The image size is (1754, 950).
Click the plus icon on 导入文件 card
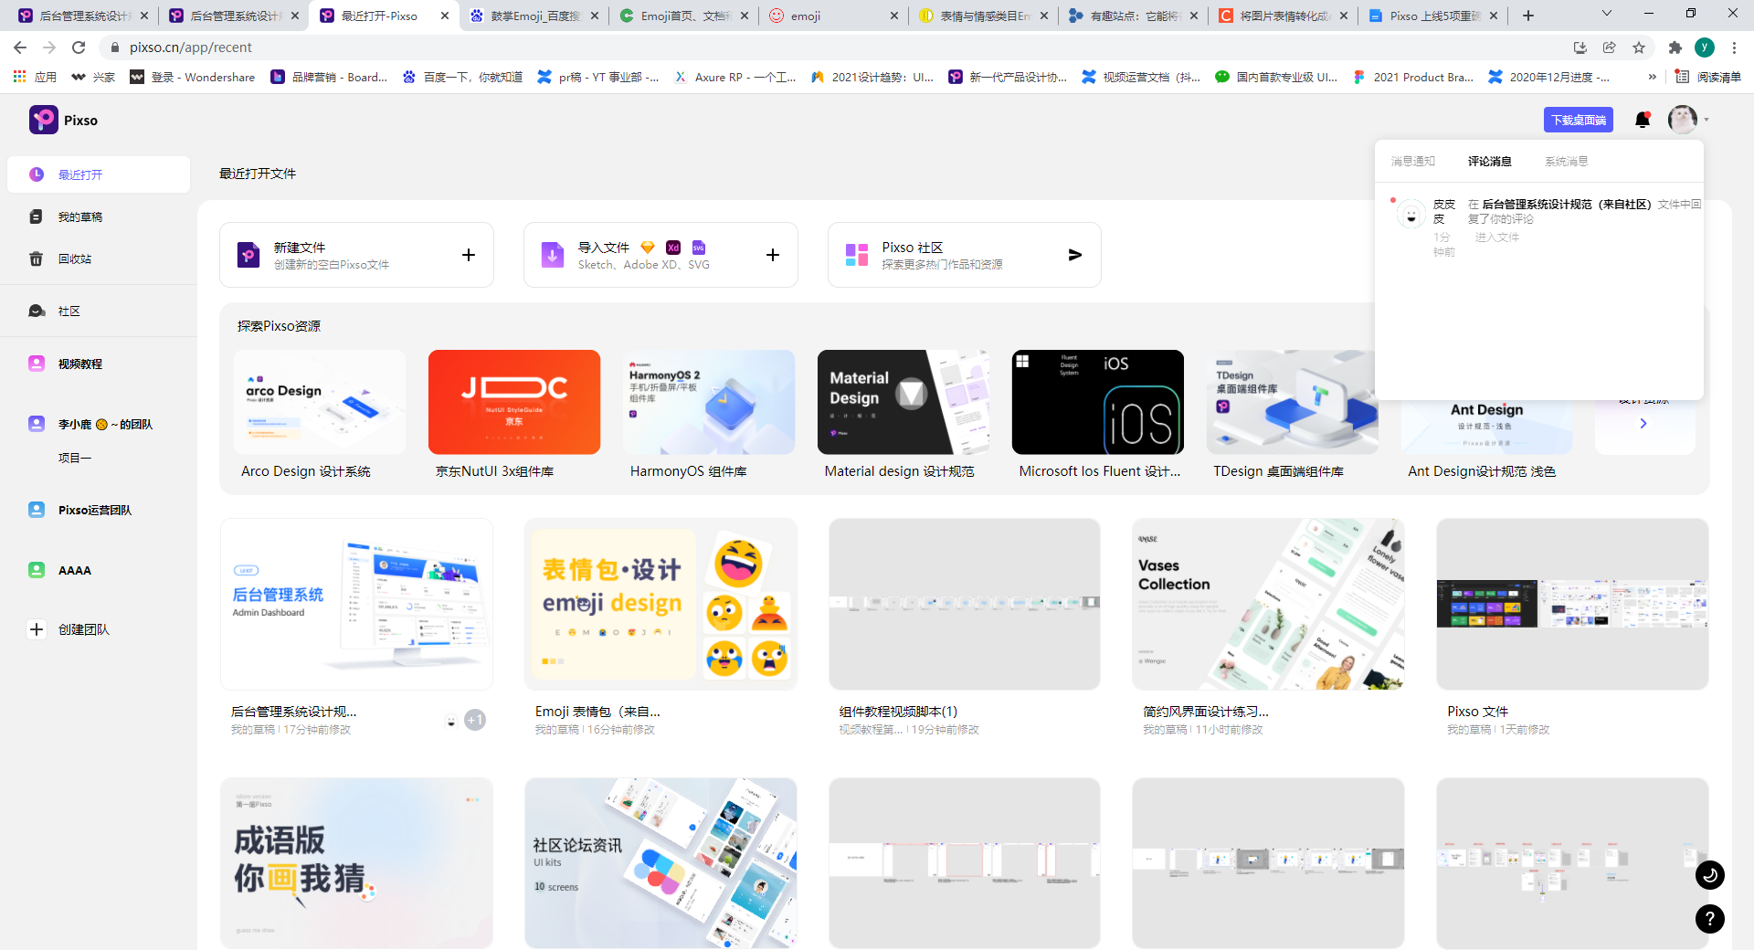click(x=773, y=255)
